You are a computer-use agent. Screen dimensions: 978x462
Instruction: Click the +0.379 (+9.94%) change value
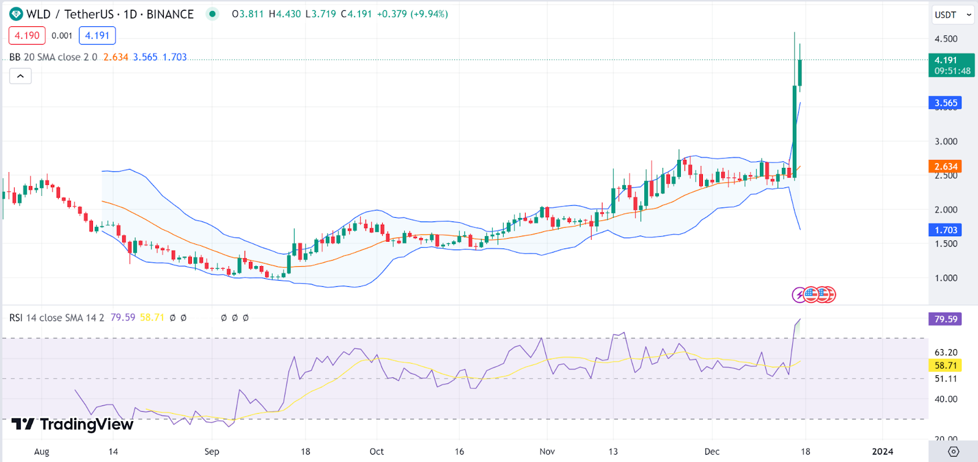click(412, 14)
